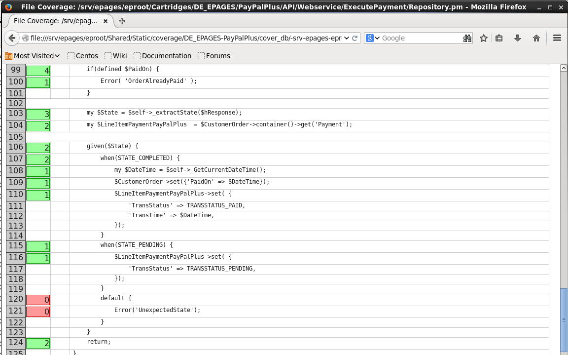Screen dimensions: 568x355
Task: Close the File Coverage tab
Action: [106, 21]
